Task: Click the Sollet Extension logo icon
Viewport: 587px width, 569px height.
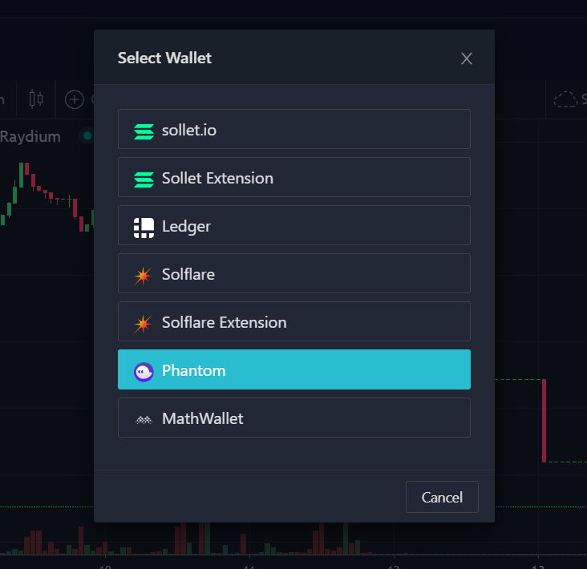Action: coord(144,179)
